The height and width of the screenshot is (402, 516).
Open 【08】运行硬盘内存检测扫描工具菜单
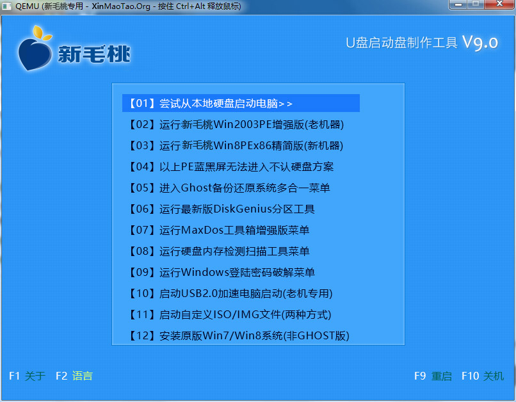click(218, 252)
